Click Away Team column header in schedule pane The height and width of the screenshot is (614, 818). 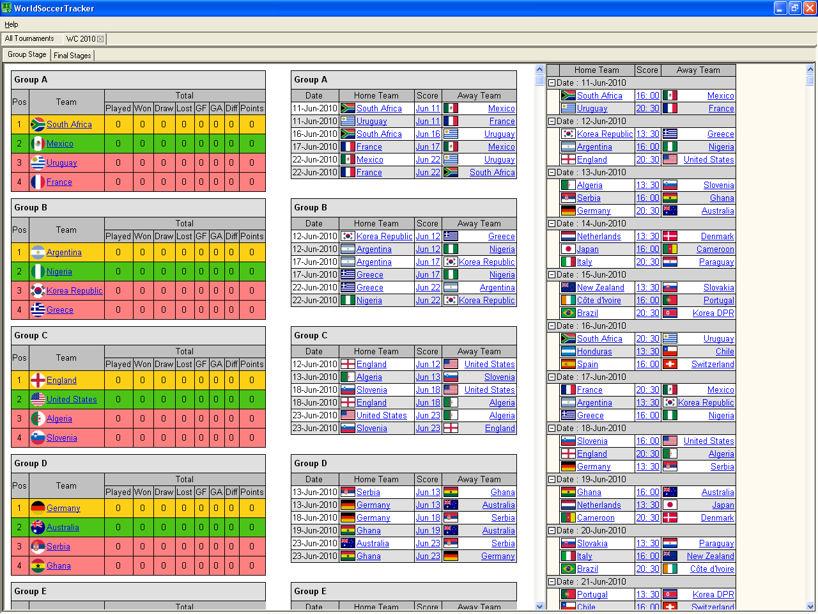pos(698,70)
